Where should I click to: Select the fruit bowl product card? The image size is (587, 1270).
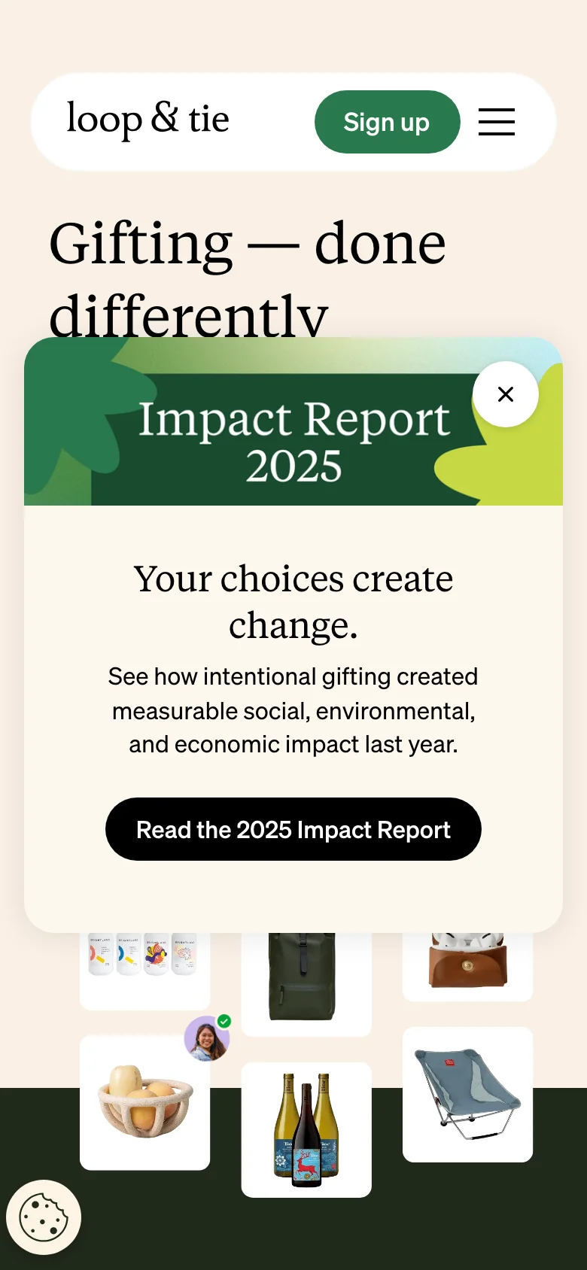(144, 1102)
